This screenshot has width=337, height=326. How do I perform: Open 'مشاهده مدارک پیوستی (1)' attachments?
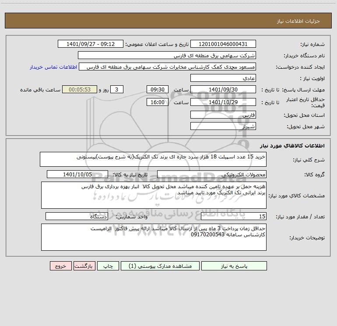[160, 266]
